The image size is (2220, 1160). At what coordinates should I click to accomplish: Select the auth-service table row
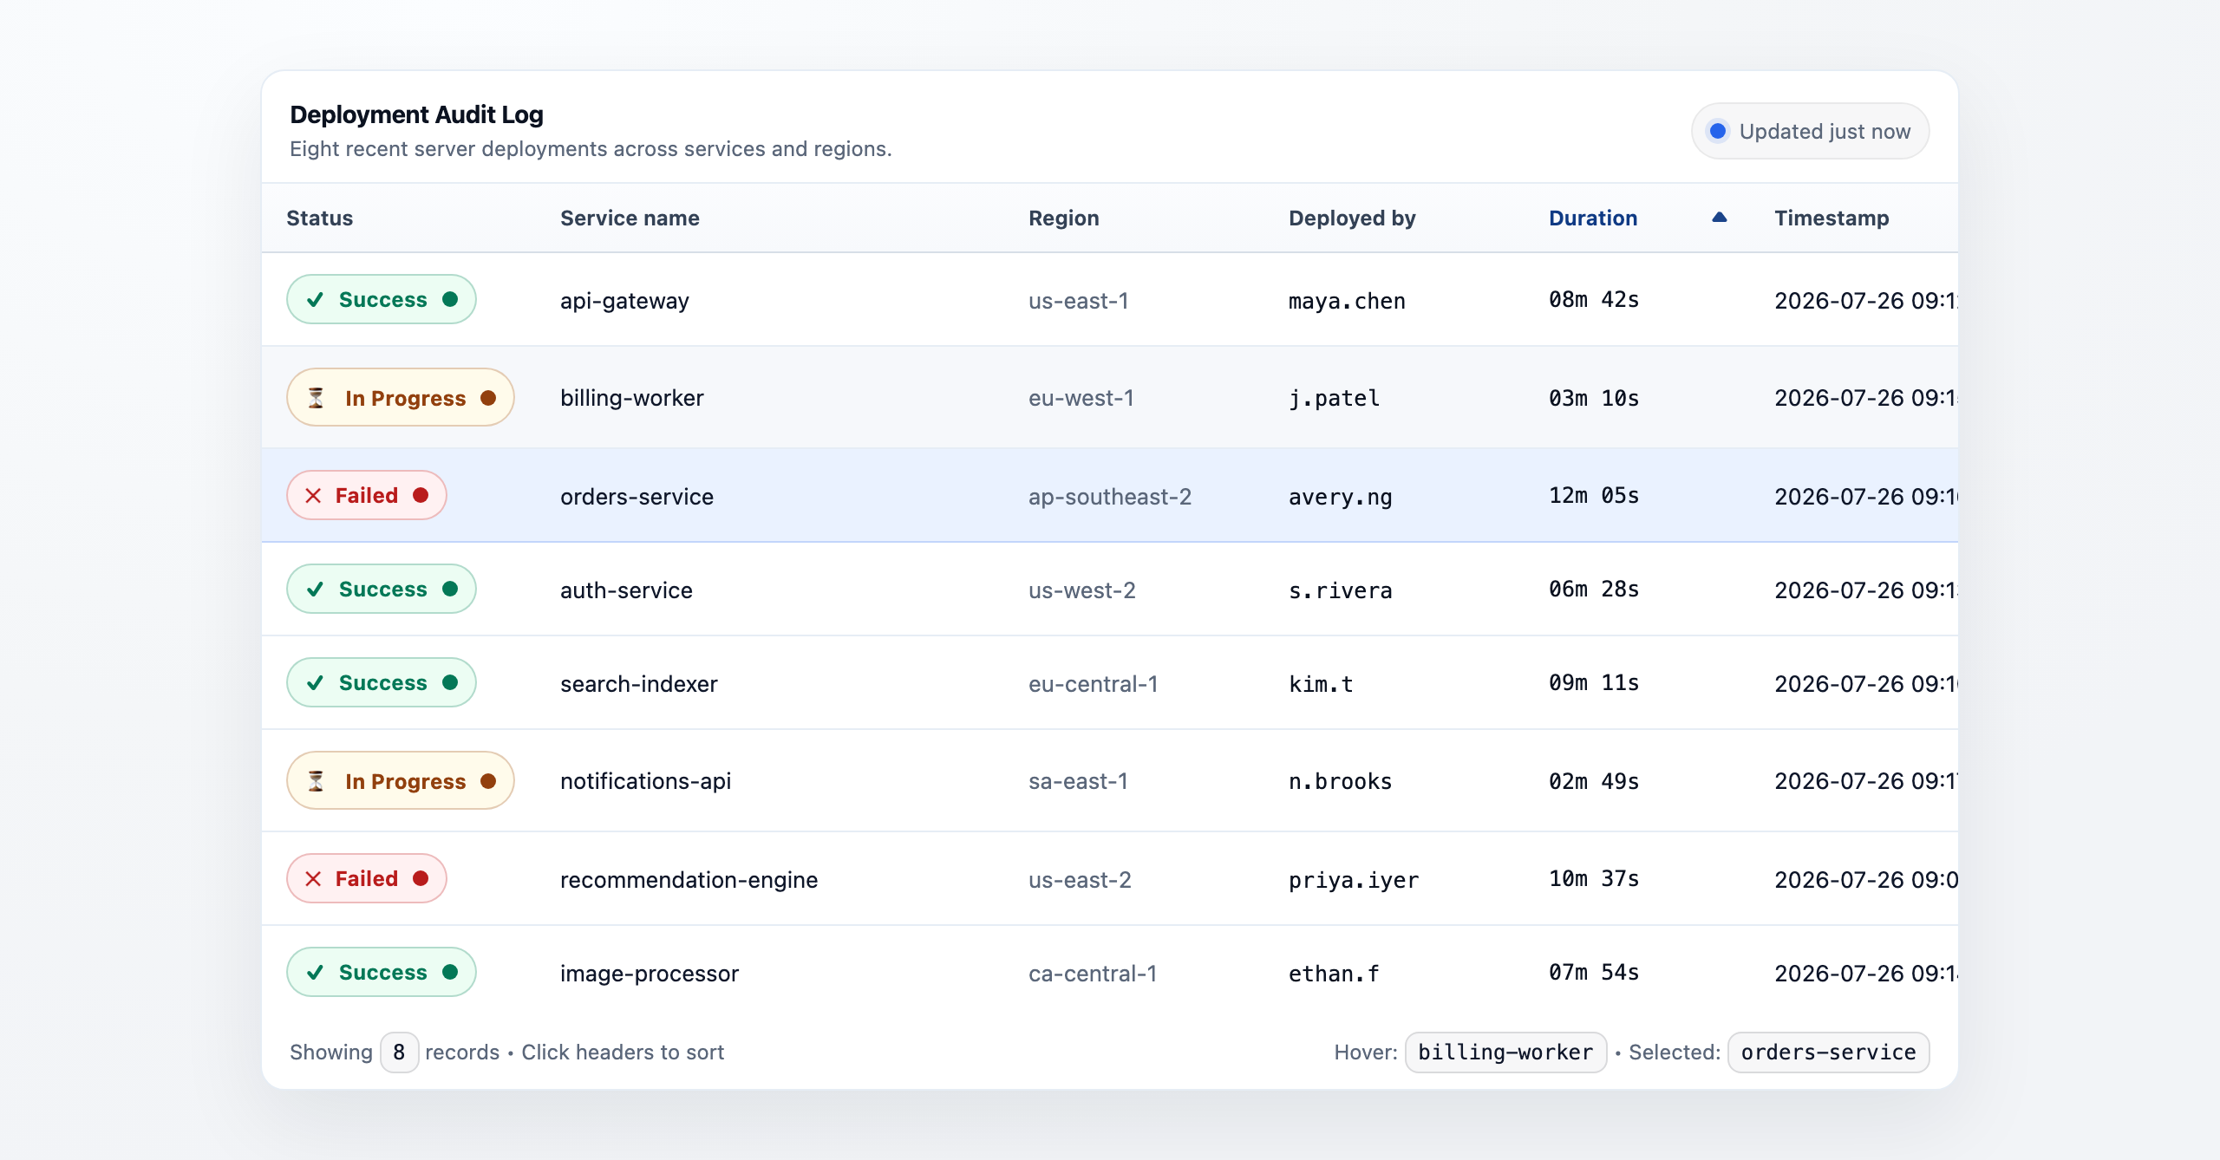(x=1109, y=590)
